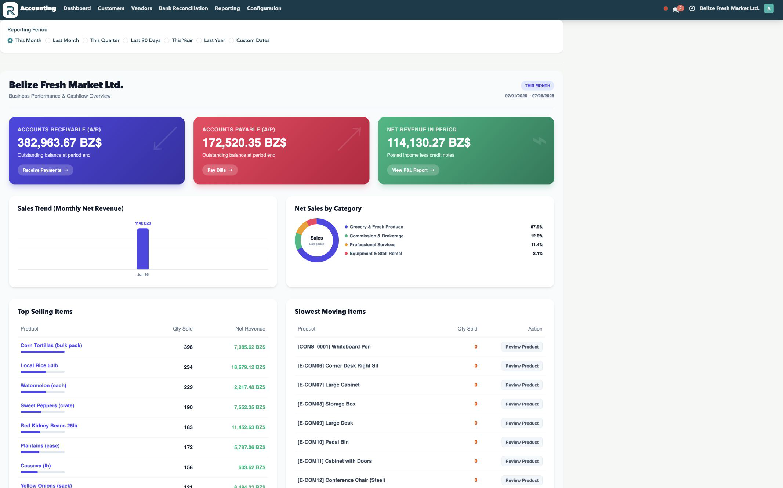Click the Receive Payments button
Screen dimensions: 783x488
click(x=46, y=170)
